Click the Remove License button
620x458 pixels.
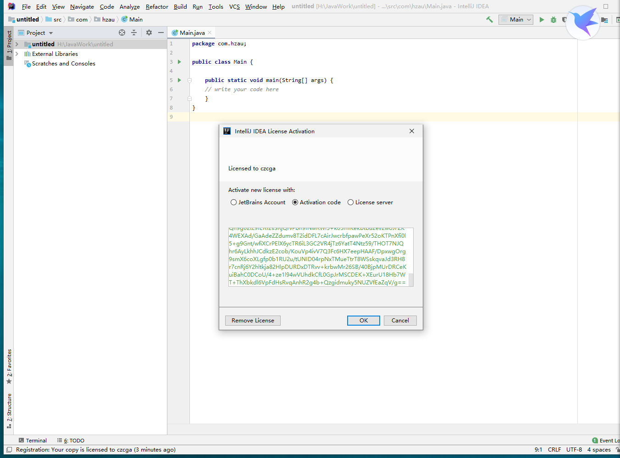(253, 321)
